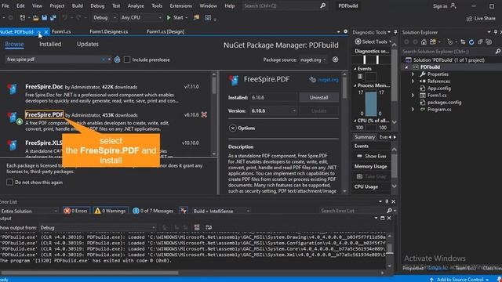
Task: Click the Live Share icon
Action: (469, 19)
